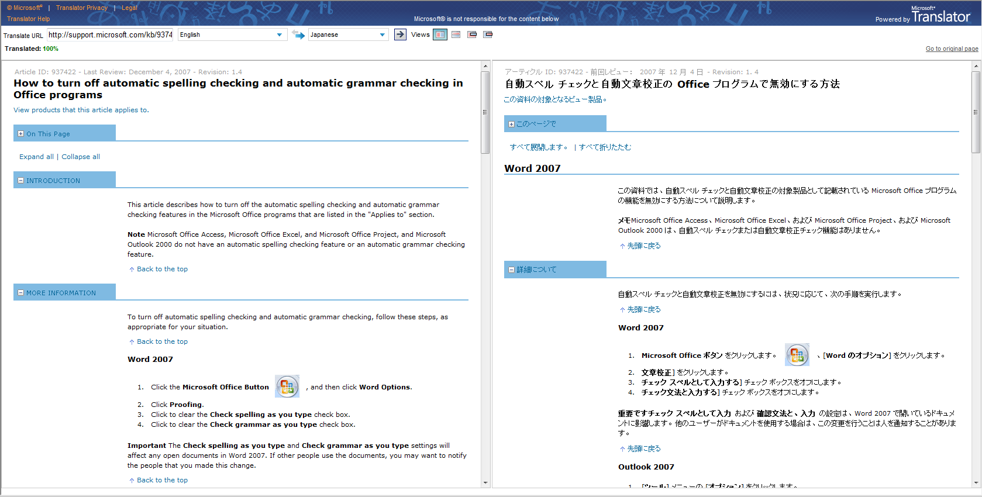The image size is (982, 497).
Task: Select the third view icon (original with hover translation)
Action: (472, 34)
